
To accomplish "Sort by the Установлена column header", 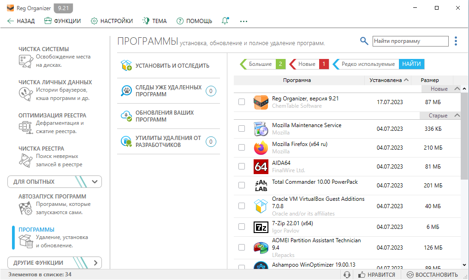I will point(388,80).
